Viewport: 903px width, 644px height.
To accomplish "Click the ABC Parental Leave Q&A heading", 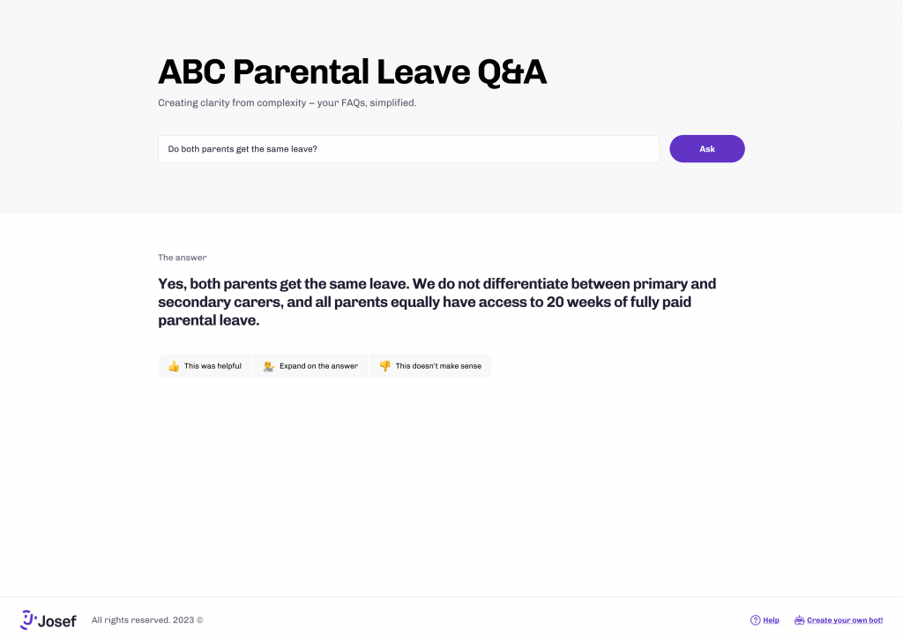I will point(352,72).
